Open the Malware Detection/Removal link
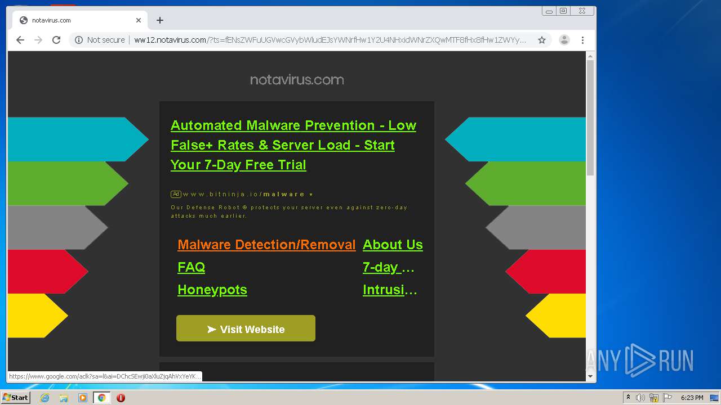Screen dimensions: 721x405 tap(266, 245)
